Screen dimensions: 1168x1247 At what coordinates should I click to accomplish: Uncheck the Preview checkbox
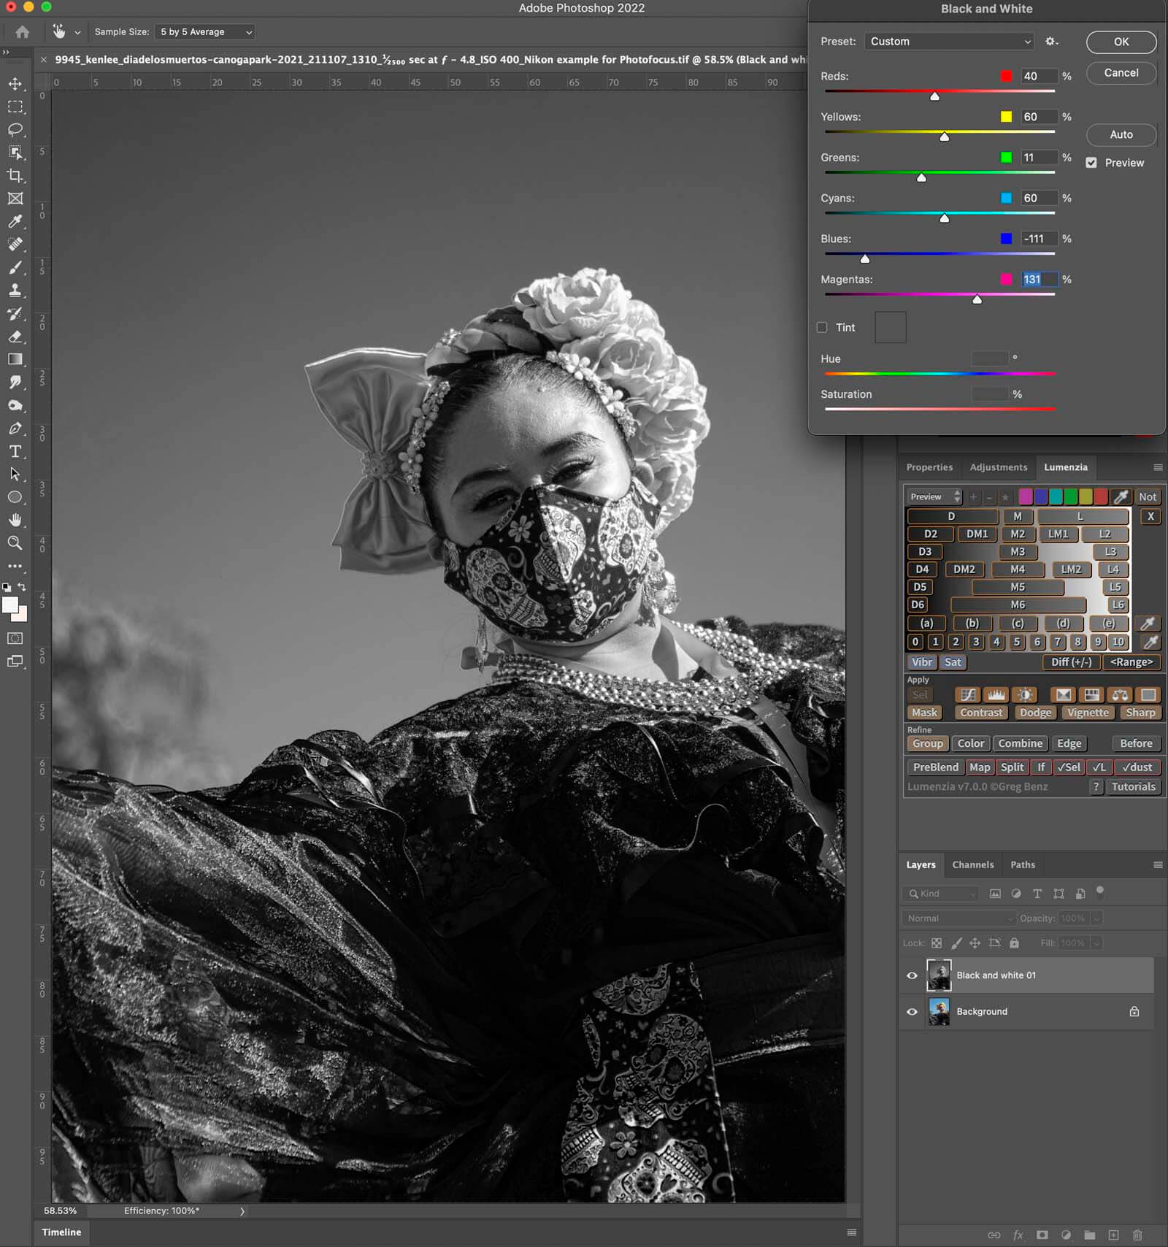pyautogui.click(x=1091, y=163)
